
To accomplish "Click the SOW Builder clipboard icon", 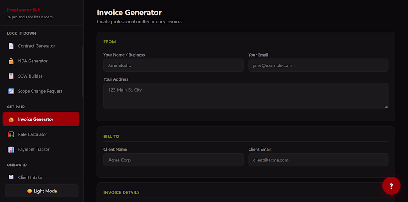I will click(x=11, y=76).
